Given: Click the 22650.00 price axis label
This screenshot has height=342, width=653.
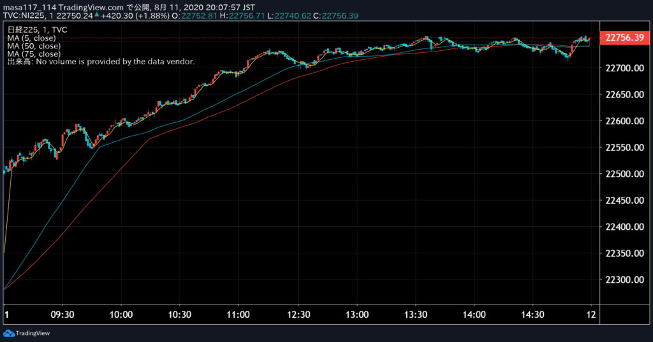Looking at the screenshot, I should coord(624,94).
